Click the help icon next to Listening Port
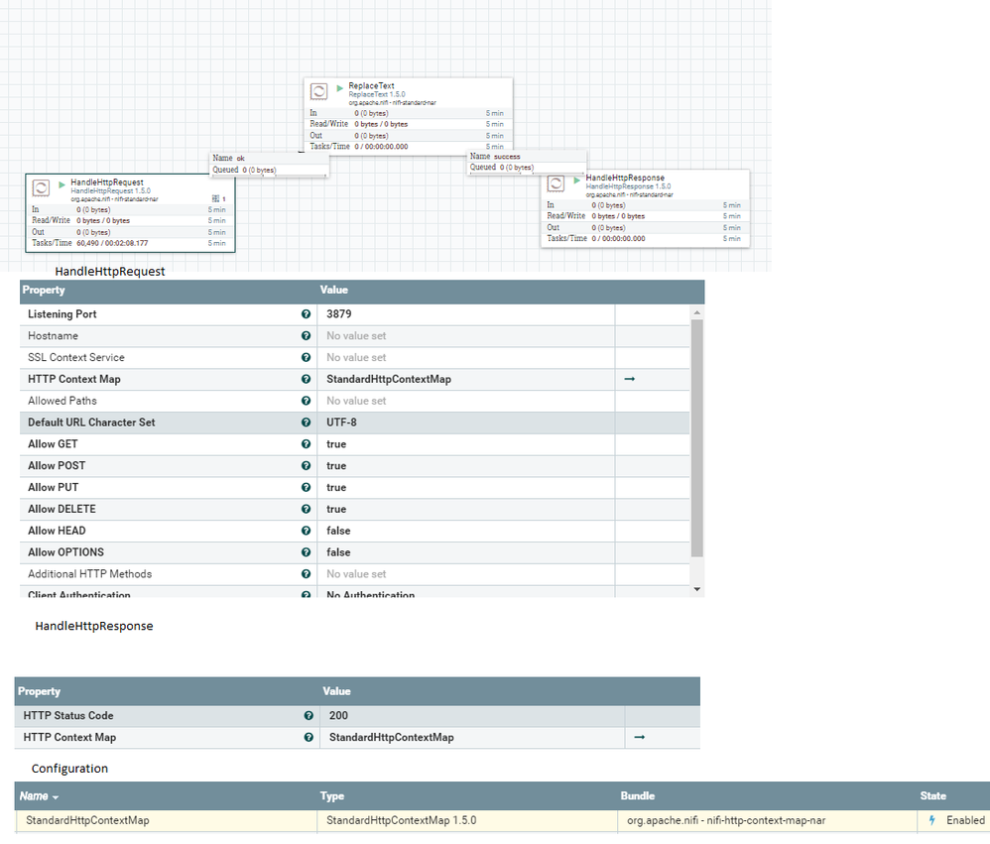Viewport: 990px width, 844px height. pyautogui.click(x=307, y=313)
